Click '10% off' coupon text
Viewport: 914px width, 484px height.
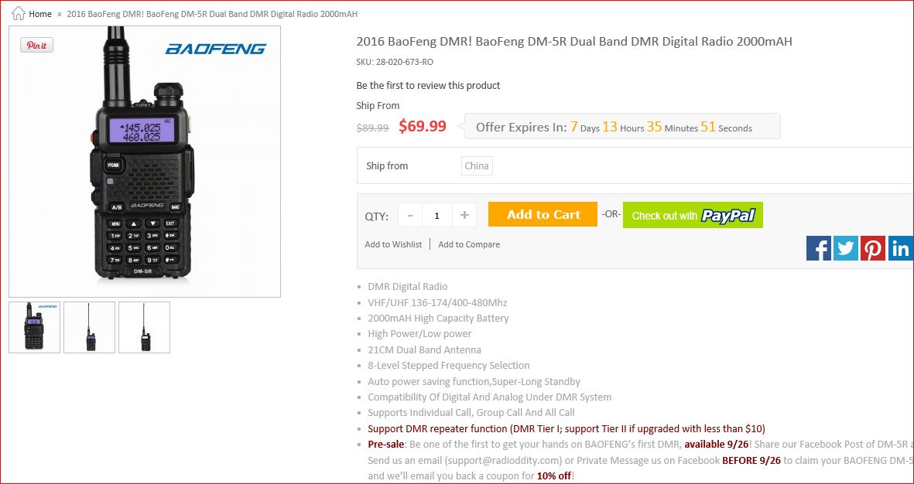554,475
